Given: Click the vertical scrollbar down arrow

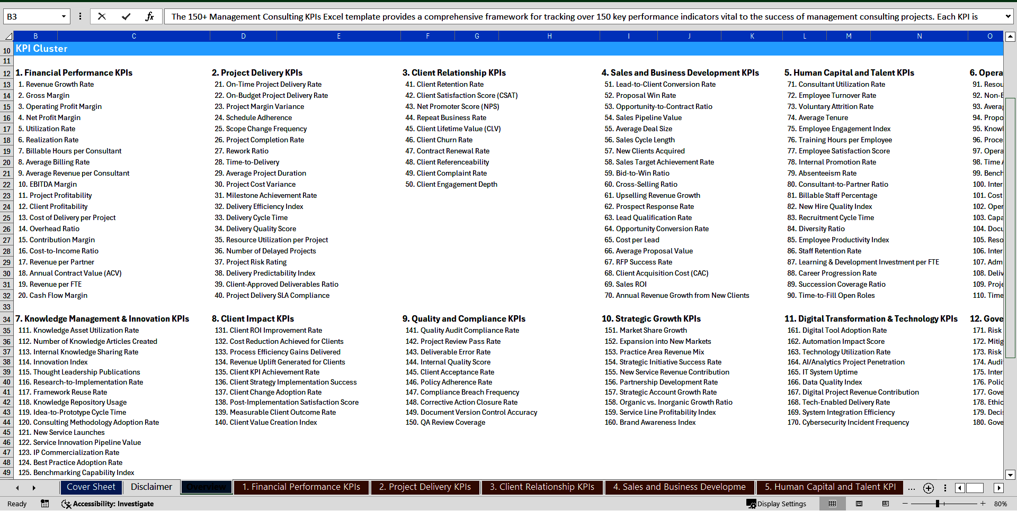Looking at the screenshot, I should pyautogui.click(x=1011, y=475).
